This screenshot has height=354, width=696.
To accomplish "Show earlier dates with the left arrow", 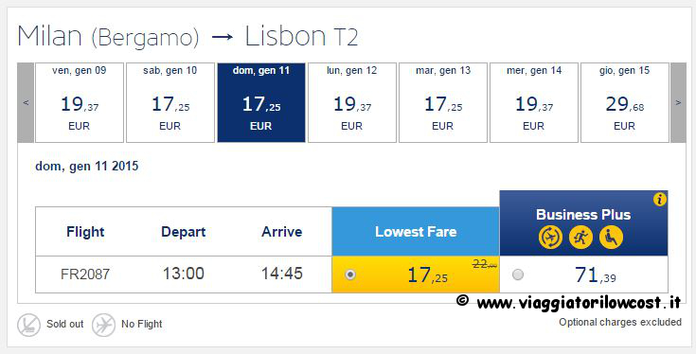I will [x=26, y=102].
